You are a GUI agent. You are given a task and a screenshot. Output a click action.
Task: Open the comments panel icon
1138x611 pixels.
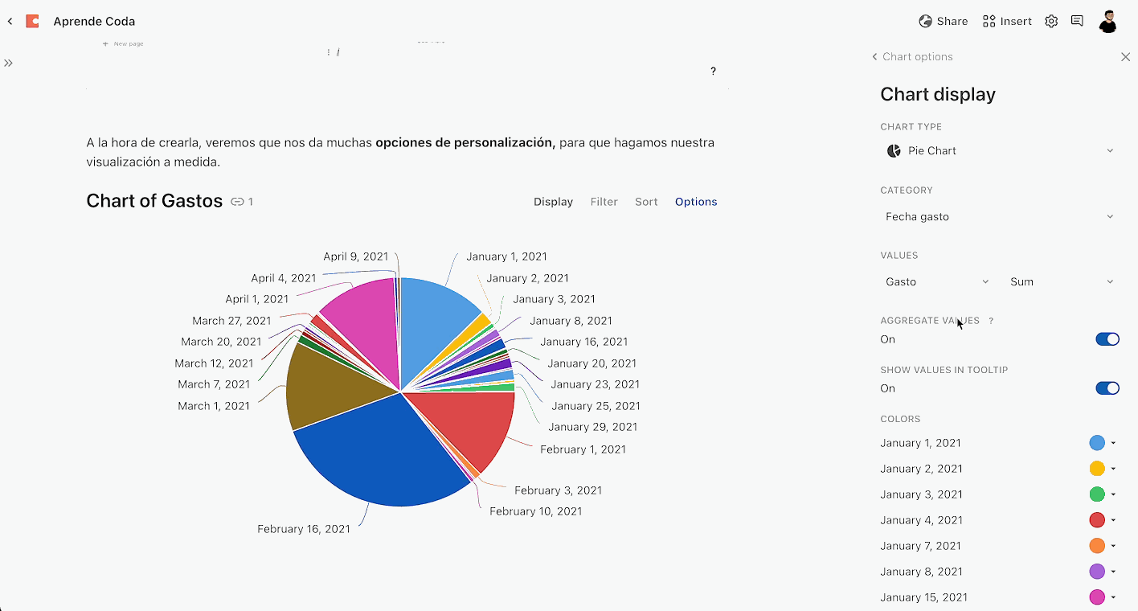pos(1077,21)
